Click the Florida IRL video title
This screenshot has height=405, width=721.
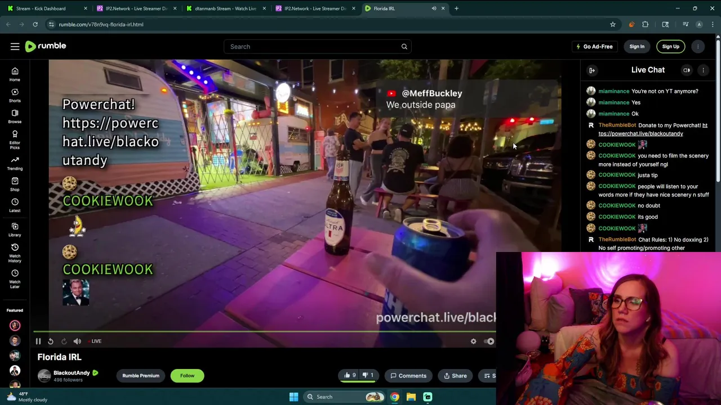tap(59, 357)
